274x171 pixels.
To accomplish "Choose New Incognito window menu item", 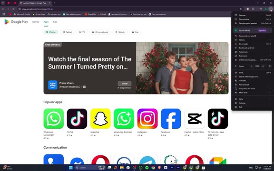I will click(x=253, y=23).
